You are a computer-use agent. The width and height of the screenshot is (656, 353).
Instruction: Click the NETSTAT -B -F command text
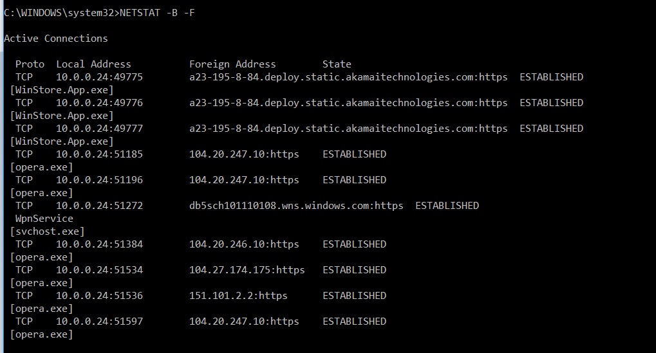[x=157, y=13]
